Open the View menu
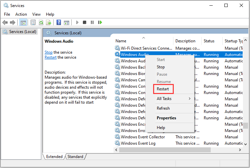Image resolution: width=250 pixels, height=168 pixels. 36,14
